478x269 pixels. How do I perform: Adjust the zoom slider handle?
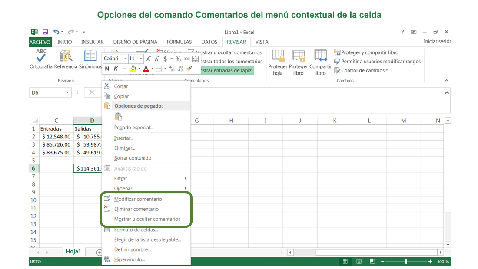point(406,261)
